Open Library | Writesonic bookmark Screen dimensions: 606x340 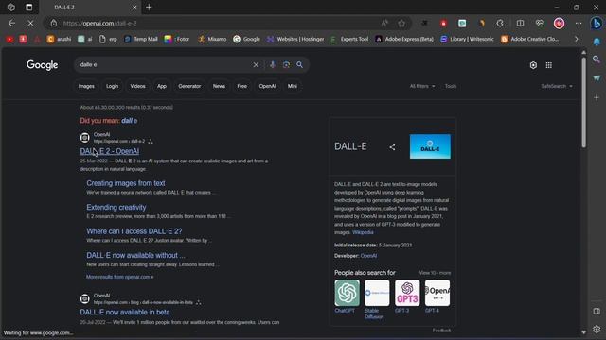coord(467,39)
